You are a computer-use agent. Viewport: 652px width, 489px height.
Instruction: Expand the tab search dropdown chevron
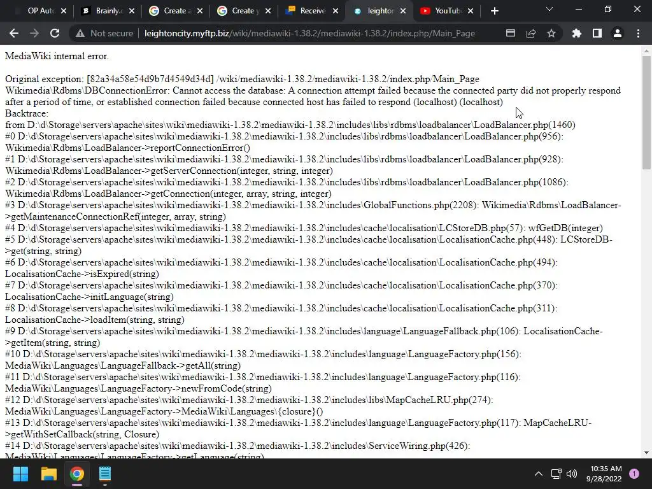pyautogui.click(x=549, y=9)
